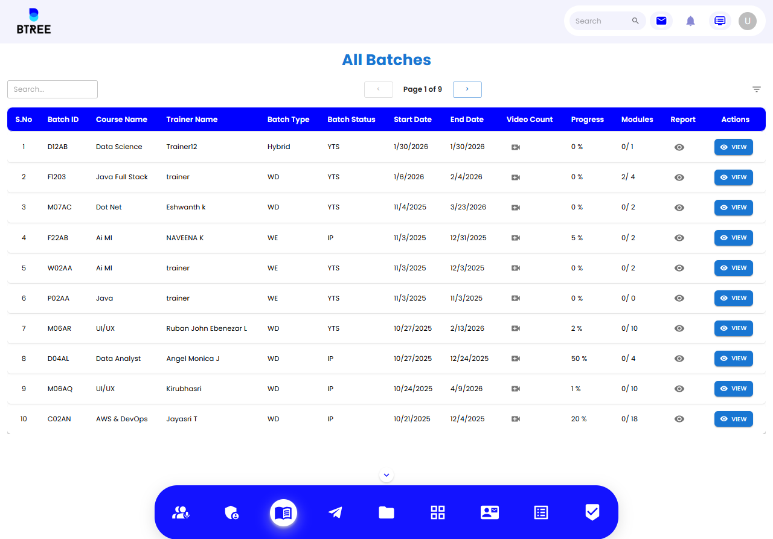Open the users with microphone dock icon
Image resolution: width=773 pixels, height=539 pixels.
click(181, 512)
